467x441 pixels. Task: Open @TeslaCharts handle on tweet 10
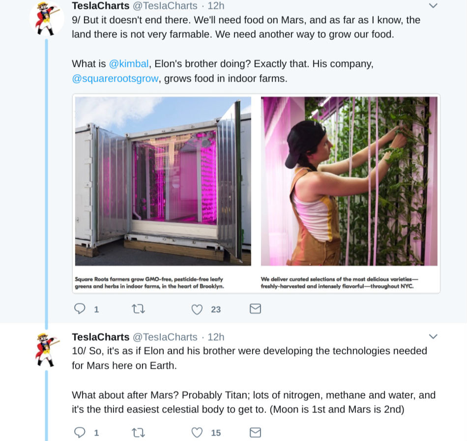click(x=165, y=337)
